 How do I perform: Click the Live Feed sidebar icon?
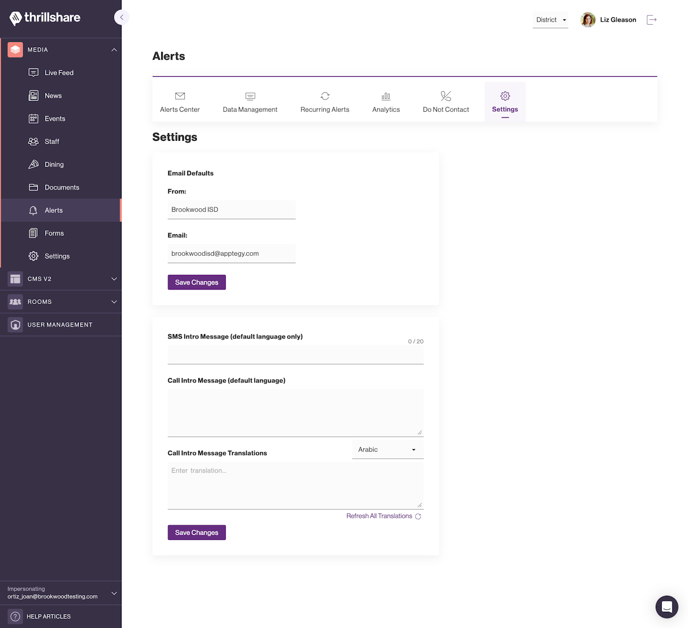[33, 73]
